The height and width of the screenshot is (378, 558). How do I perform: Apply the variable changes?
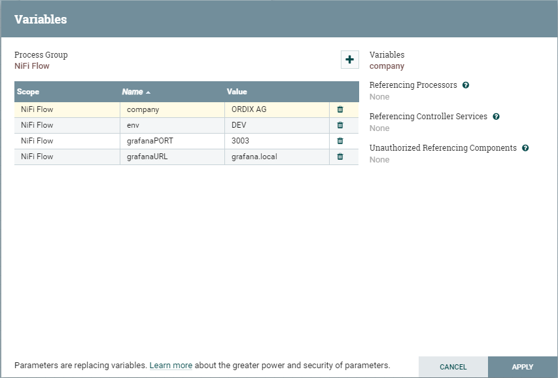coord(523,367)
